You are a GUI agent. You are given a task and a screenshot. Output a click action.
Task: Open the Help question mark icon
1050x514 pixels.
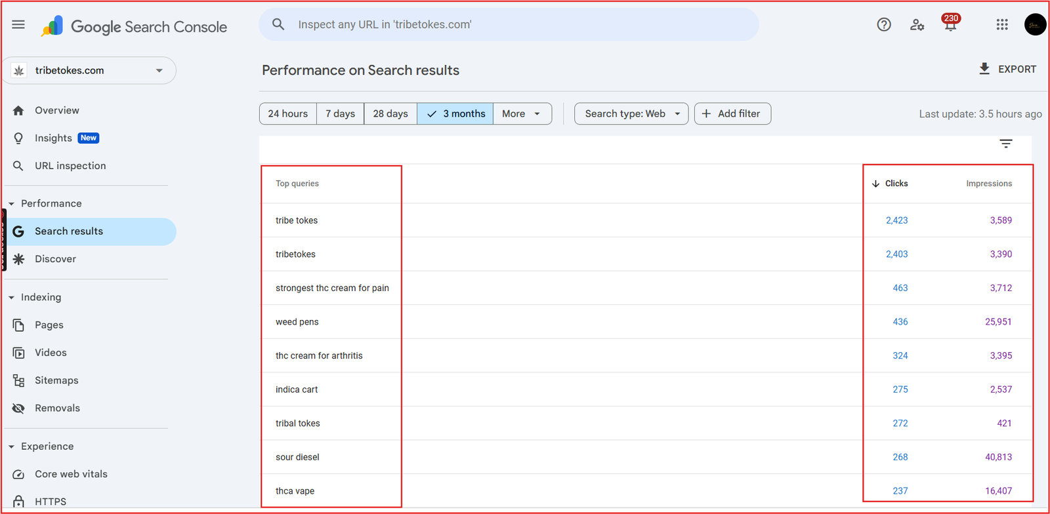[x=884, y=24]
